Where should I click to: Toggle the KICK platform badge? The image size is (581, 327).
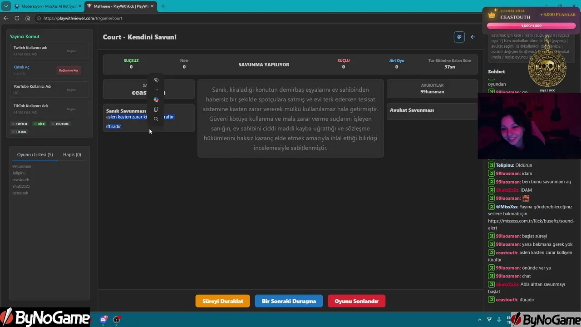coord(39,124)
